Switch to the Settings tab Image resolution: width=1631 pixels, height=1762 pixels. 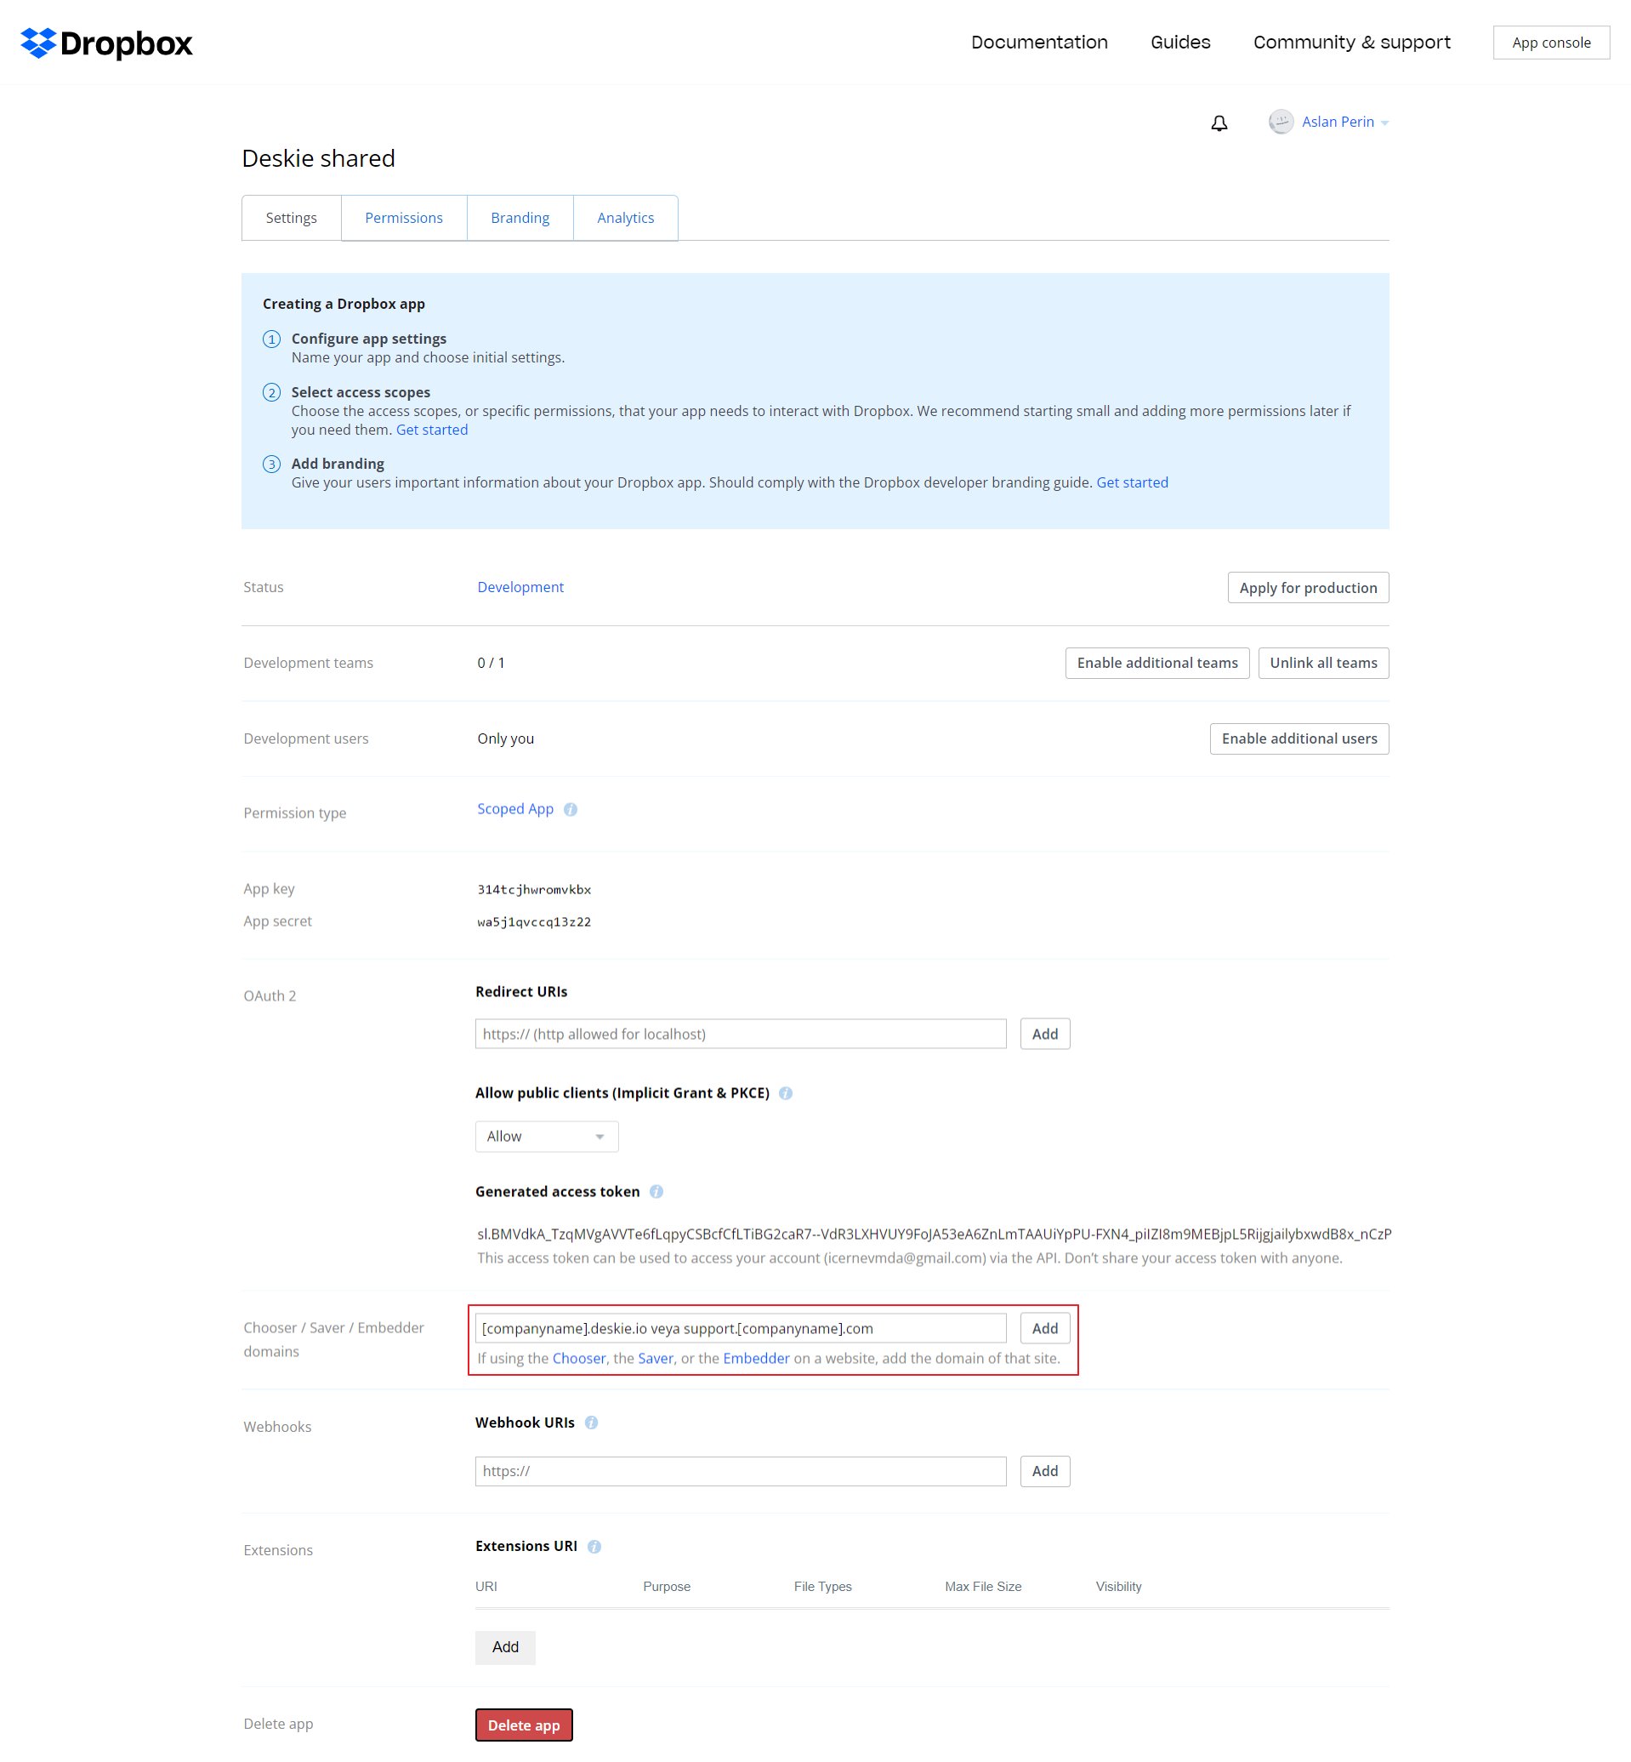pyautogui.click(x=291, y=218)
